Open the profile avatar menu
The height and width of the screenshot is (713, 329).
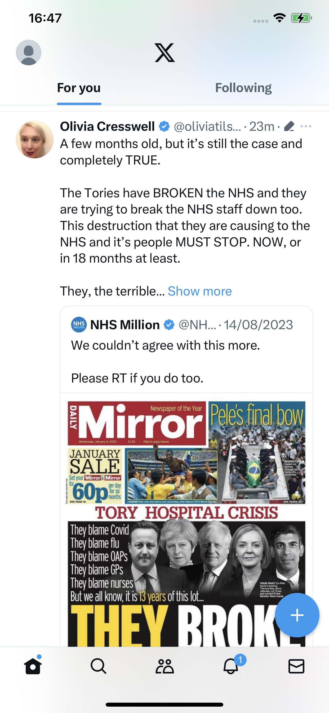pyautogui.click(x=29, y=53)
